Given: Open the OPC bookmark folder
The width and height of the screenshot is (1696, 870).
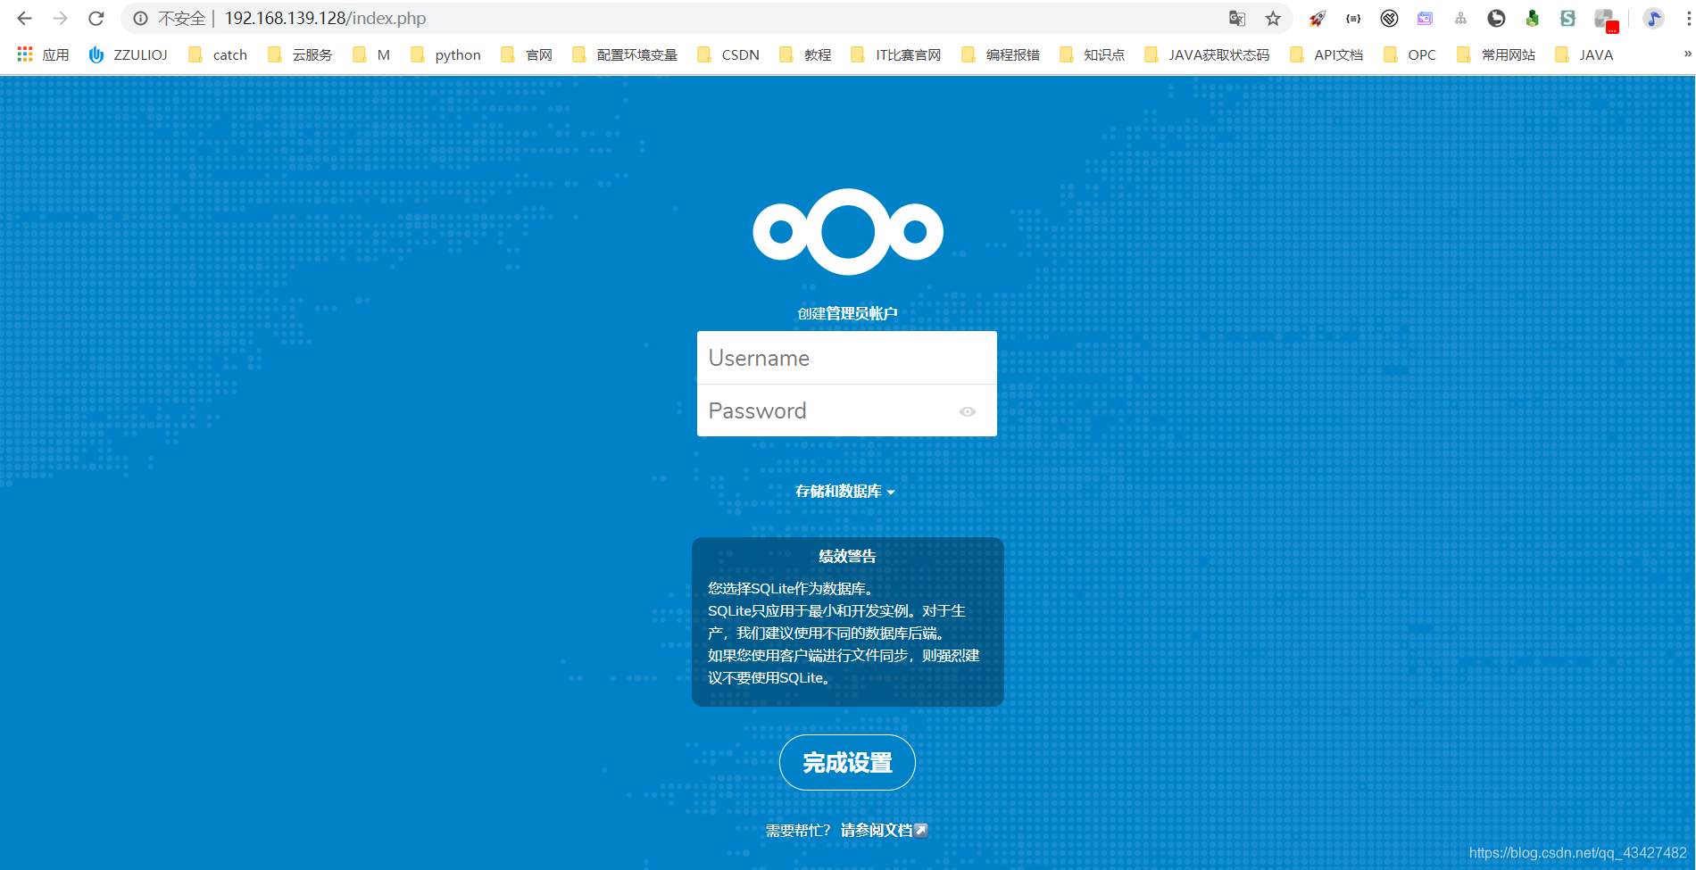Looking at the screenshot, I should [1409, 54].
